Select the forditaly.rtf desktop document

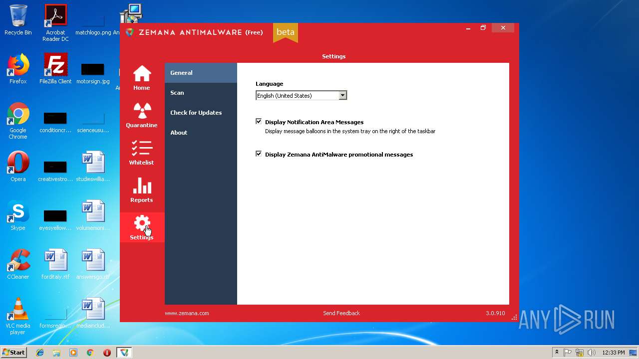55,264
